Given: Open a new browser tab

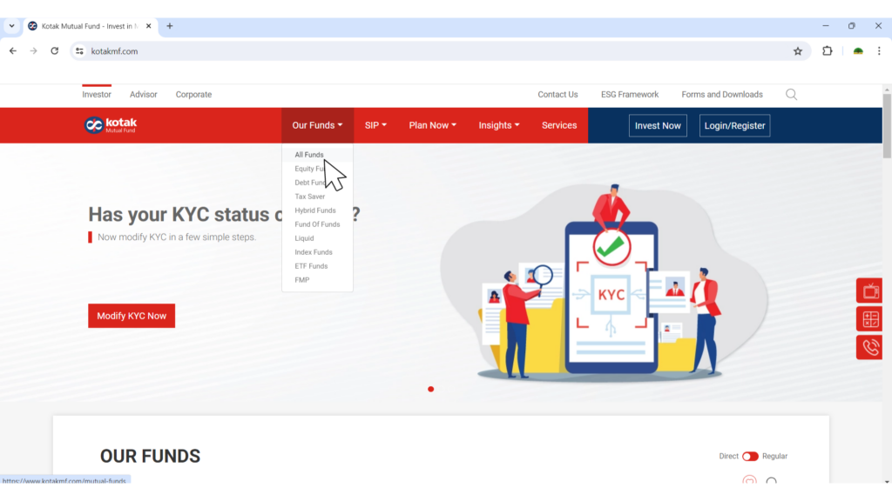Looking at the screenshot, I should pos(170,26).
